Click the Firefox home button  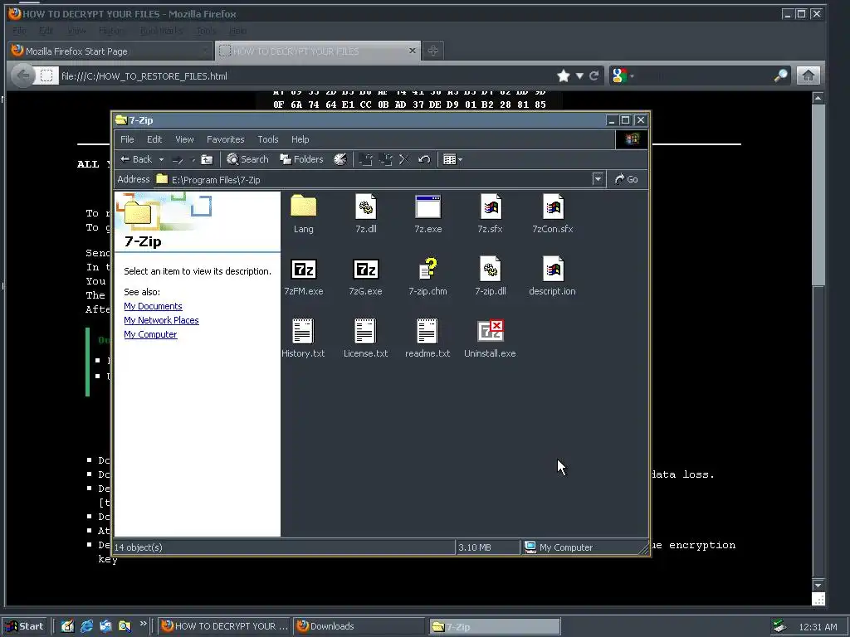(808, 75)
